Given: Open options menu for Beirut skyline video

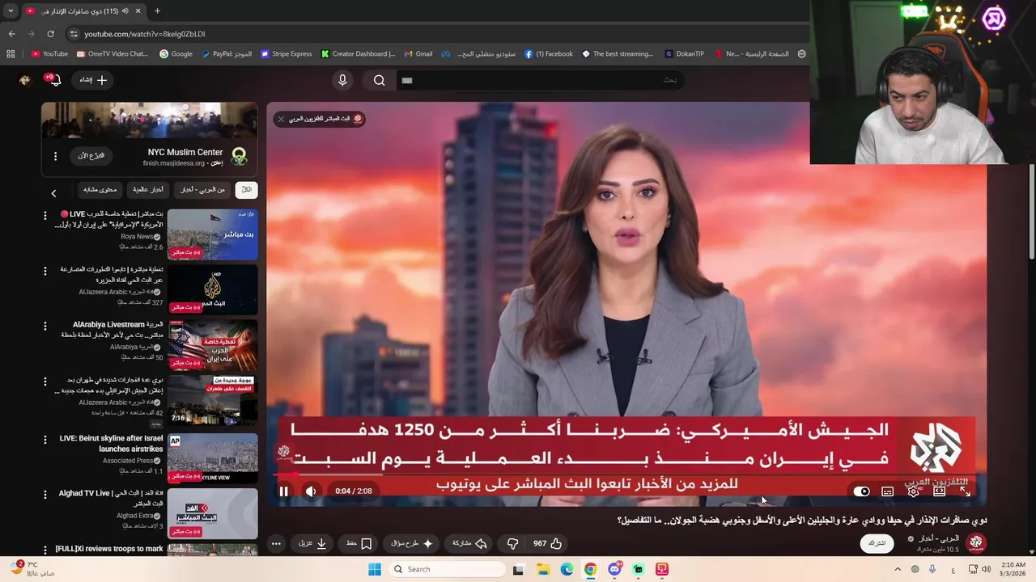Looking at the screenshot, I should click(x=45, y=438).
